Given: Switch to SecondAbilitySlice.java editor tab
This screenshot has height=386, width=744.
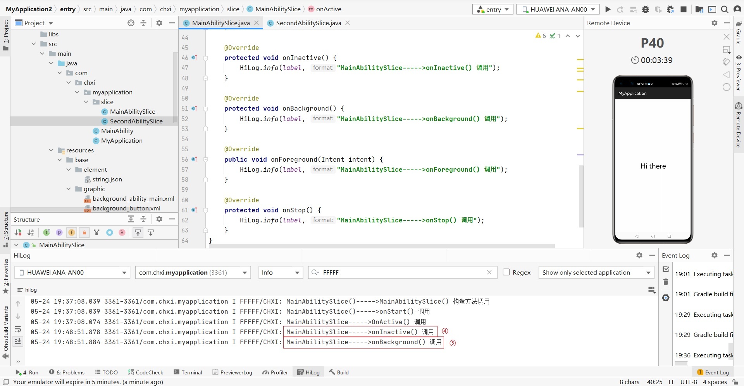Looking at the screenshot, I should pos(308,23).
